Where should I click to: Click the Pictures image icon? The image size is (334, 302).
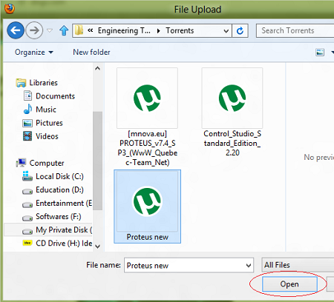click(x=27, y=123)
